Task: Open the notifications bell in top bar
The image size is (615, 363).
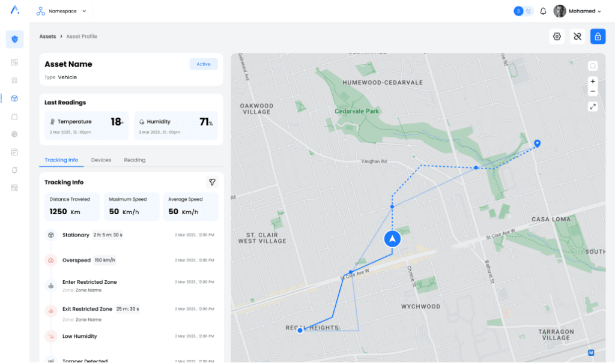Action: tap(543, 11)
